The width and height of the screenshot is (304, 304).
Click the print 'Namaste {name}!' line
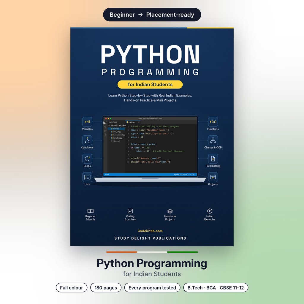click(146, 159)
